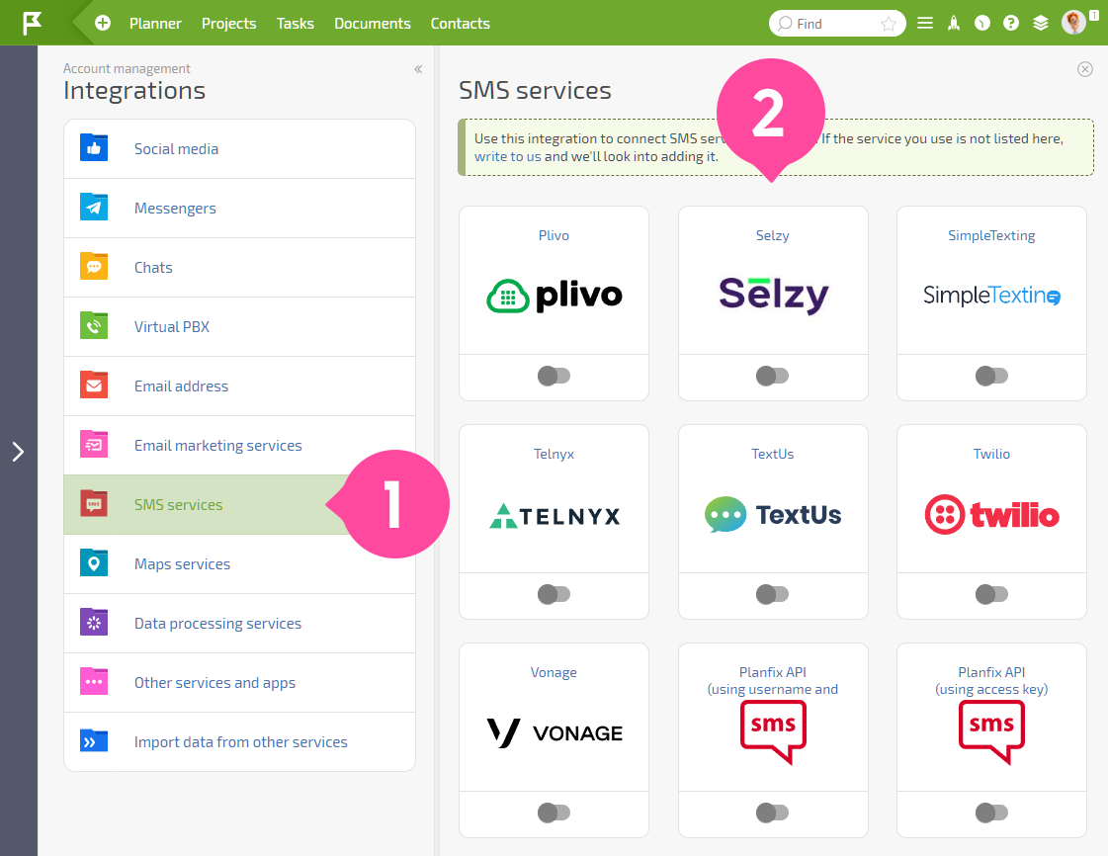Click the Chats speech bubble folder icon
This screenshot has width=1108, height=856.
(94, 267)
